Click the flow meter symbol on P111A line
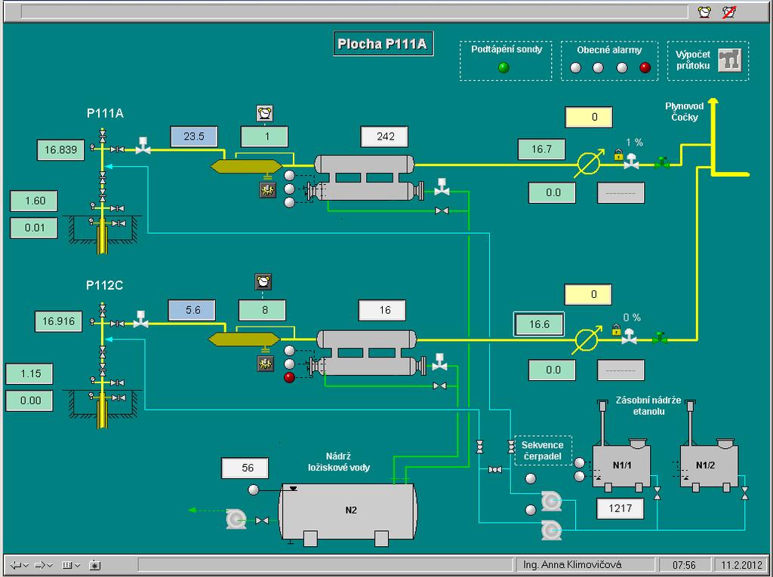773x577 pixels. point(589,163)
